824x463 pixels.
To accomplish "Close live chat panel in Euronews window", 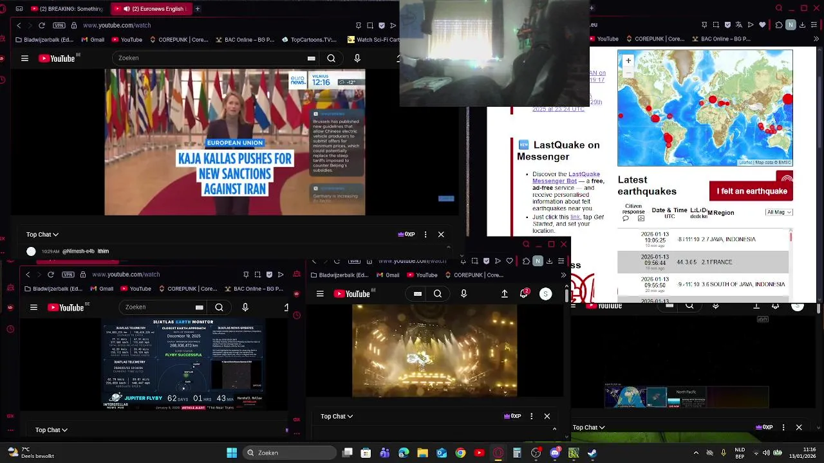I will point(441,235).
